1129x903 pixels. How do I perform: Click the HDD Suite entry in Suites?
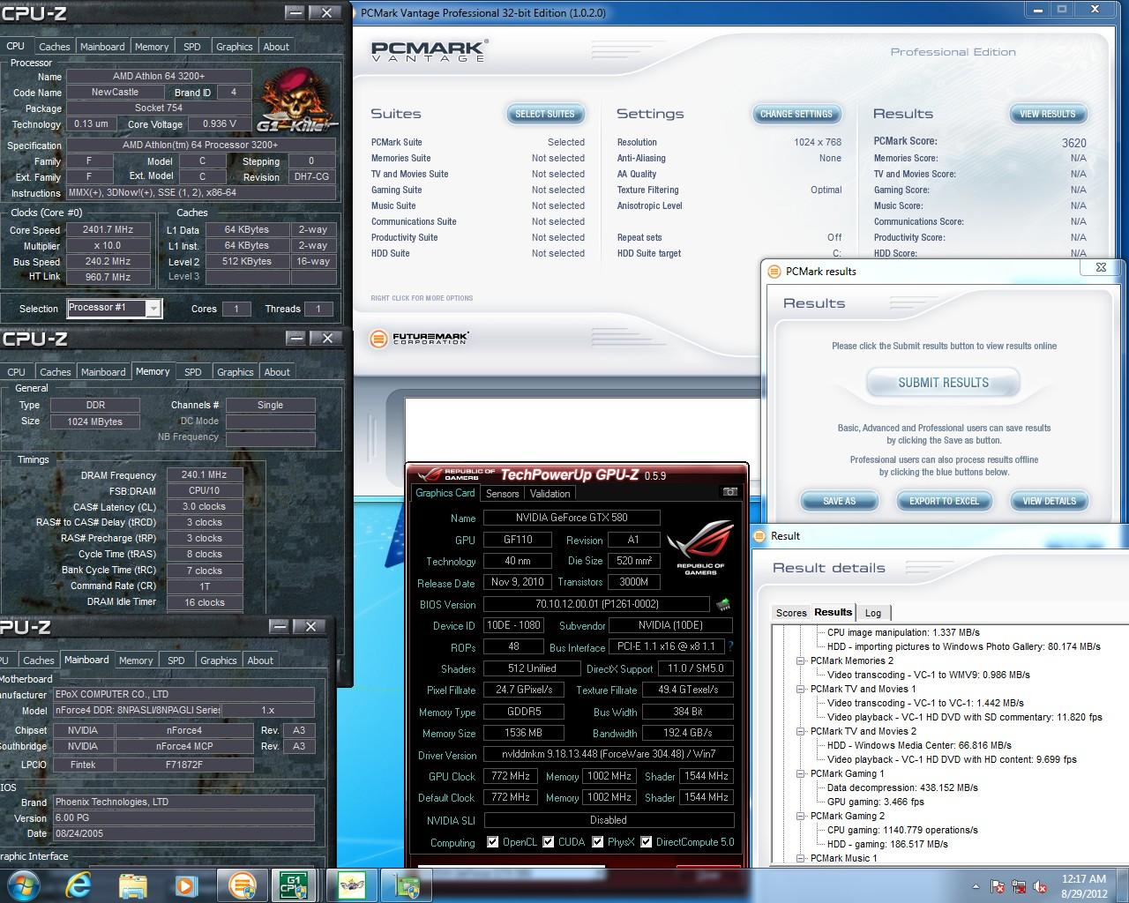(x=391, y=253)
